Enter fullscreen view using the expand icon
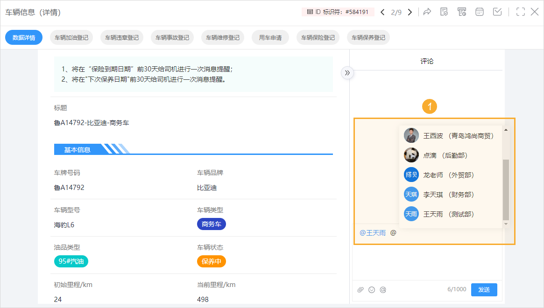 coord(520,12)
